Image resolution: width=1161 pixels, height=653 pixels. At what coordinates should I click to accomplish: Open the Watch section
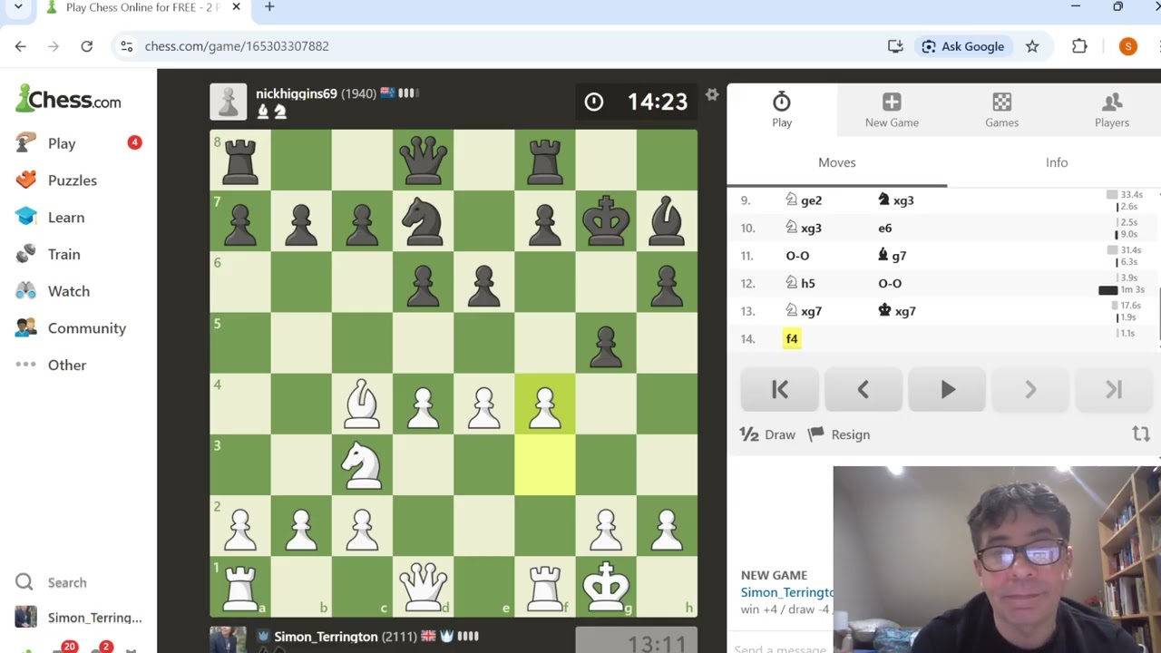click(x=69, y=291)
